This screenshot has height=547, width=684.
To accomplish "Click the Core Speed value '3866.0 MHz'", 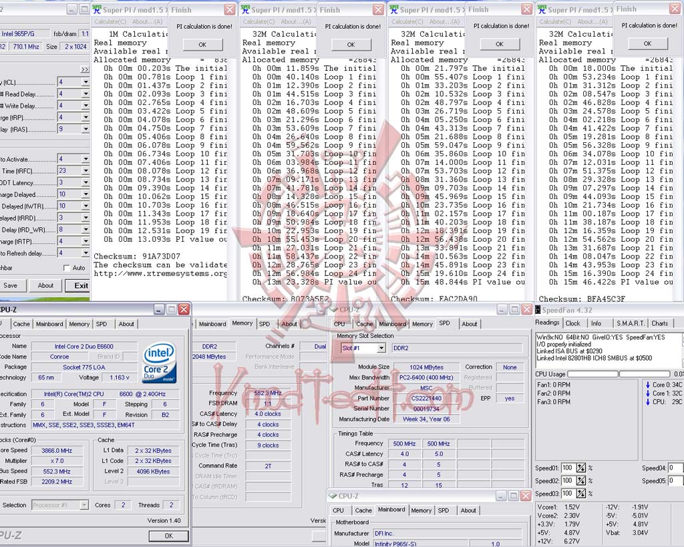I will coord(57,451).
